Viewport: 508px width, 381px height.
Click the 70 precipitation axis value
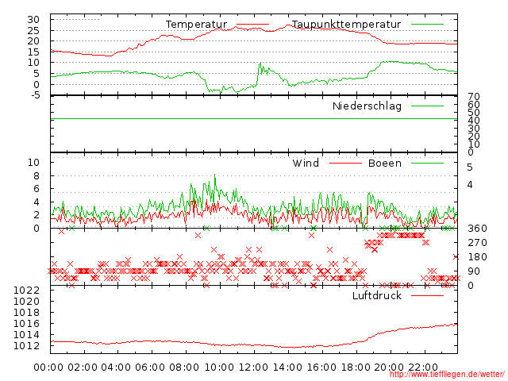coord(474,97)
